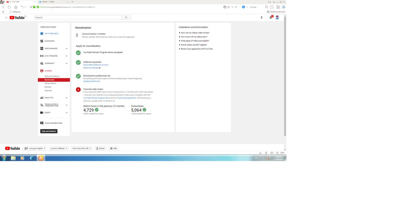This screenshot has width=420, height=198.
Task: Expand the Live Streaming section
Action: 66,56
